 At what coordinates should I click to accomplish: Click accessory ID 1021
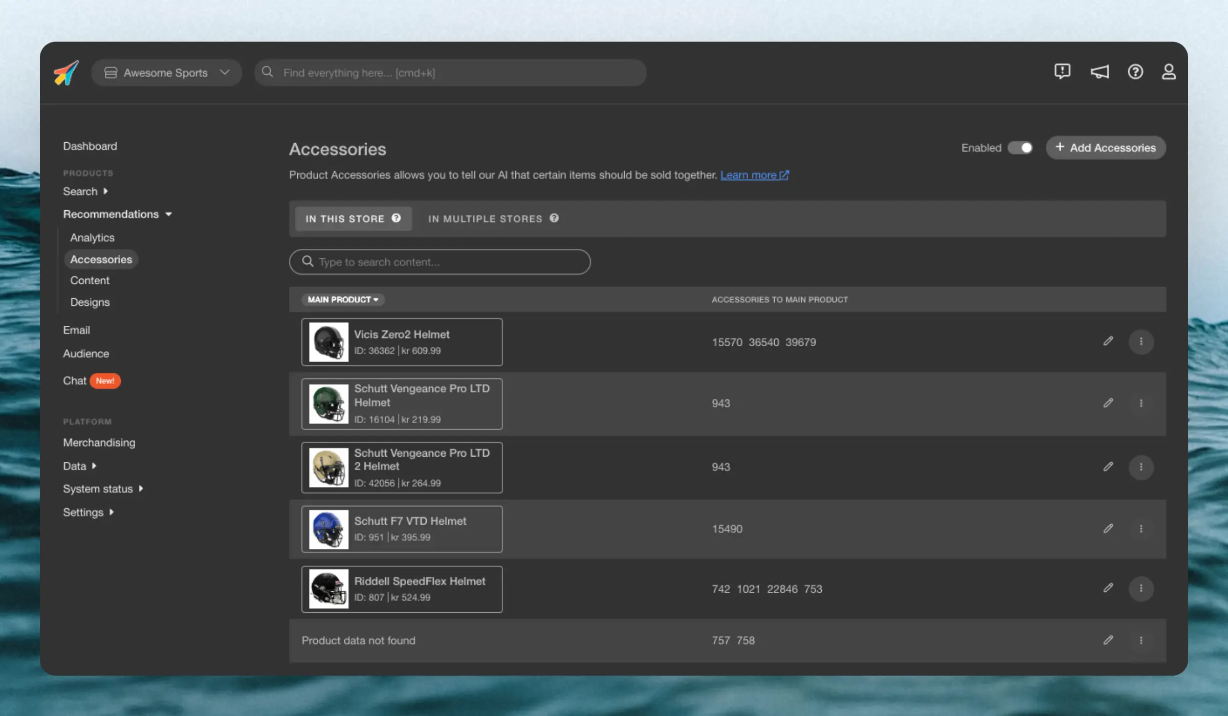(748, 589)
